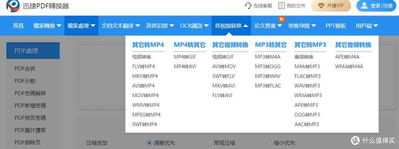This screenshot has width=399, height=149.
Task: Open PDF分割 in the sidebar
Action: click(x=25, y=81)
